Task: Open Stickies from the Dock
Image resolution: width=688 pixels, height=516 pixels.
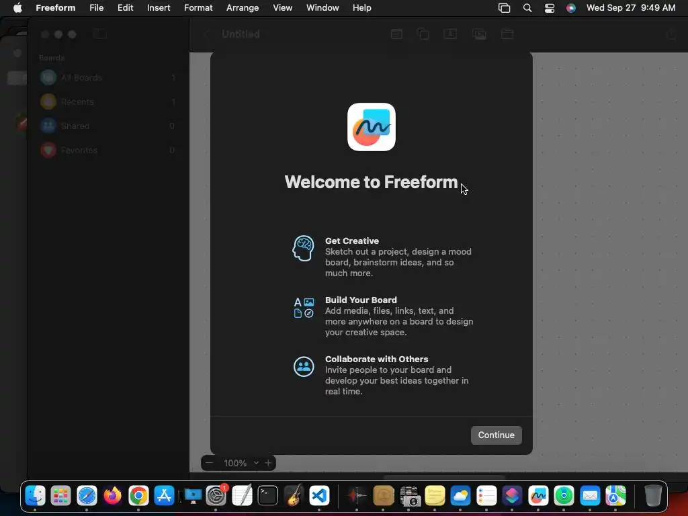Action: pyautogui.click(x=435, y=496)
